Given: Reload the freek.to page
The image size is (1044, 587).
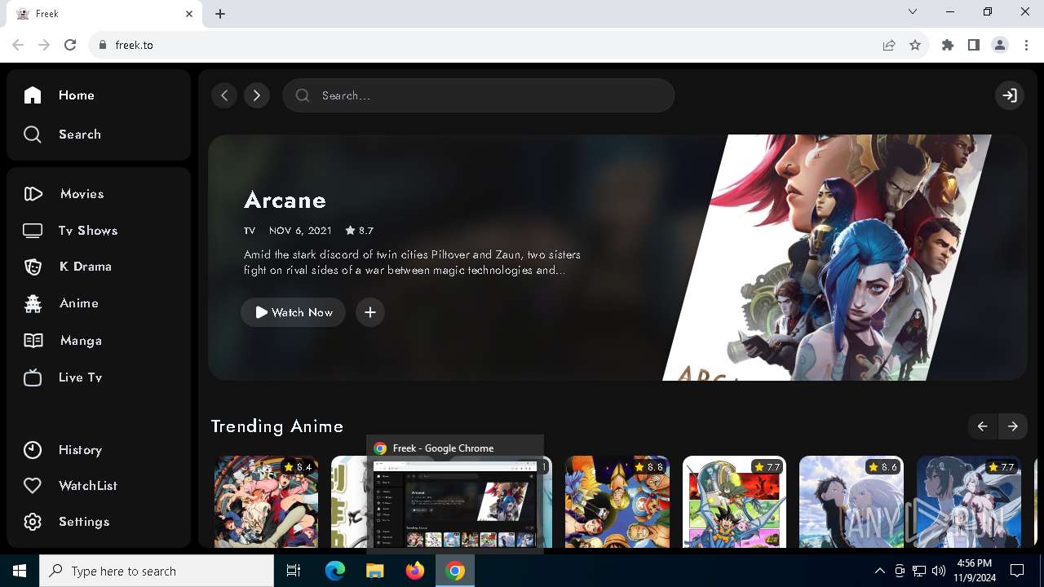Looking at the screenshot, I should tap(70, 45).
